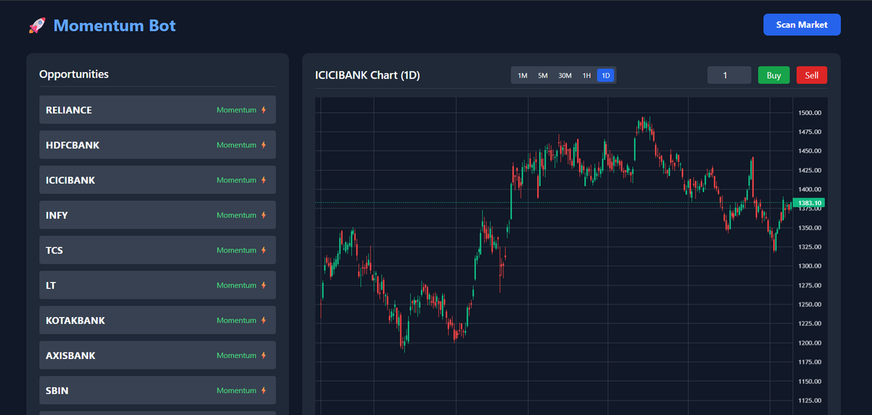Click the Opportunities panel heading
This screenshot has height=415, width=872.
coord(74,74)
